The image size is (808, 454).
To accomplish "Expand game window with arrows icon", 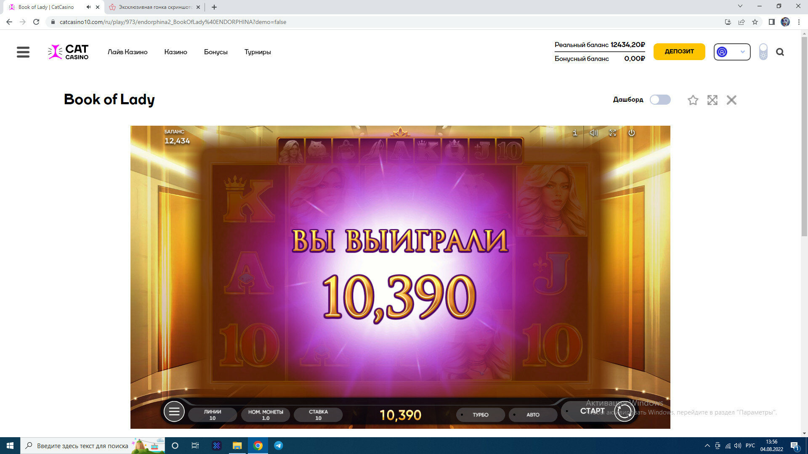I will tap(712, 100).
